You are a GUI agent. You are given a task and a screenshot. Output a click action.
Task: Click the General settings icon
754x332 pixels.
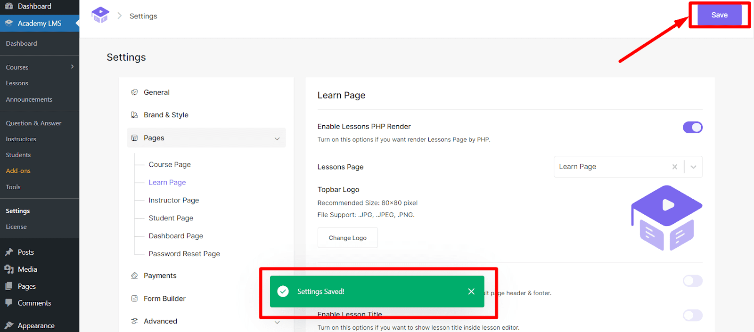point(134,92)
